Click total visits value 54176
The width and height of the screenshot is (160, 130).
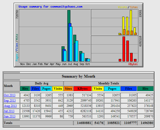(x=98, y=123)
